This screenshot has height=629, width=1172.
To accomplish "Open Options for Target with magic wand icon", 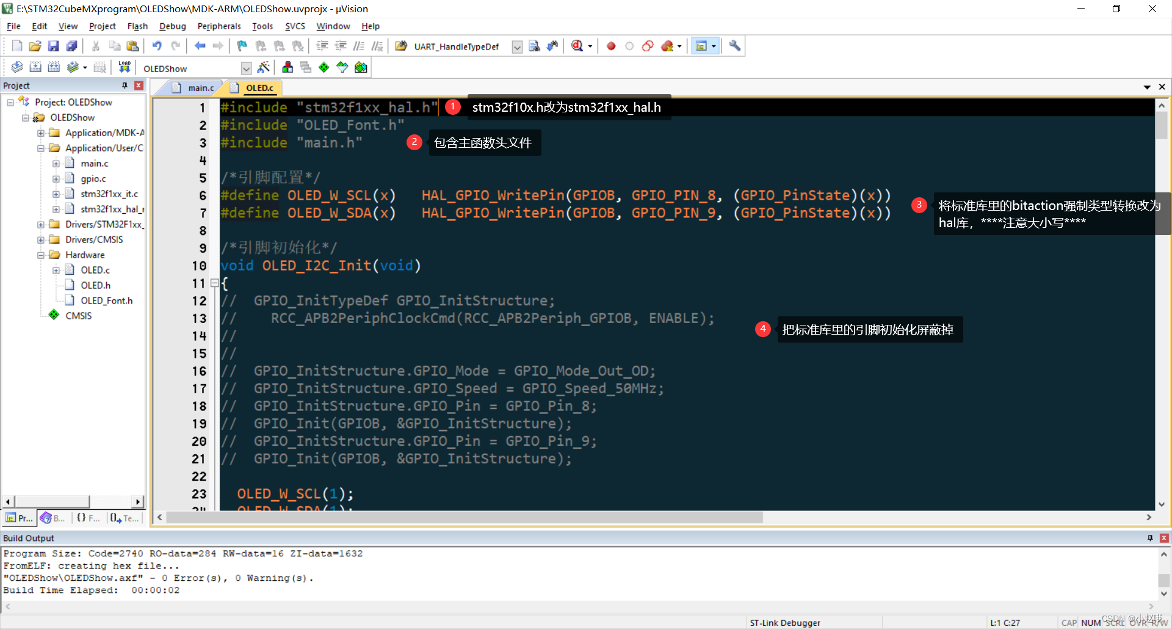I will (264, 67).
